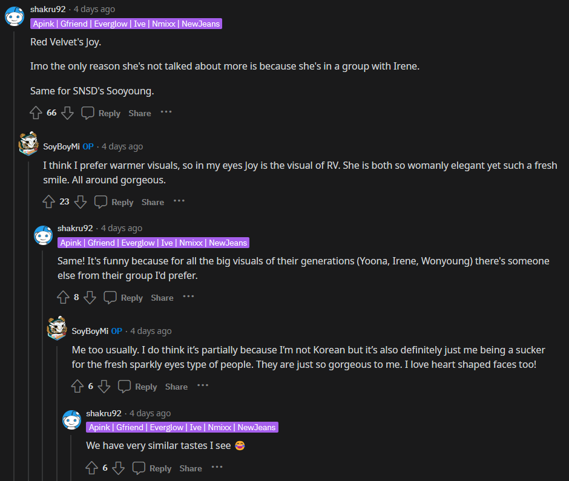The image size is (569, 481).
Task: Open shakru92's avatar on top comment
Action: click(x=15, y=16)
